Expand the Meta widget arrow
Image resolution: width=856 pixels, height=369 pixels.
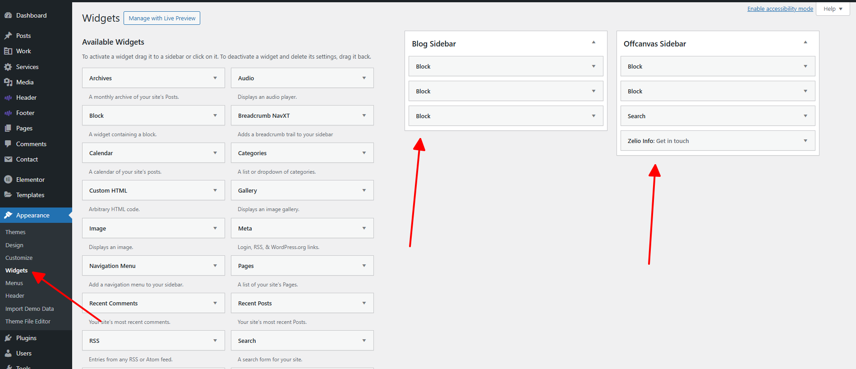pos(364,228)
